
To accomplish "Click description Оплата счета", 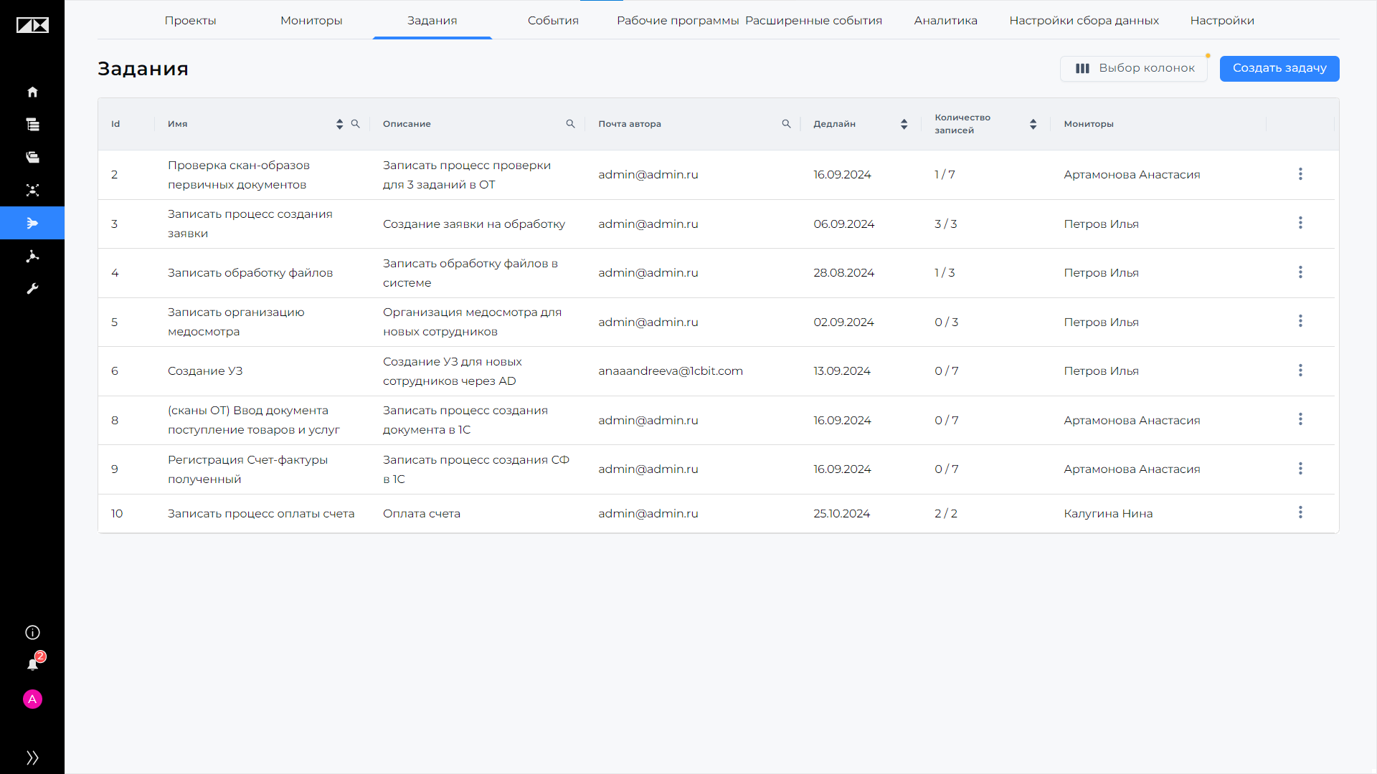I will (422, 513).
